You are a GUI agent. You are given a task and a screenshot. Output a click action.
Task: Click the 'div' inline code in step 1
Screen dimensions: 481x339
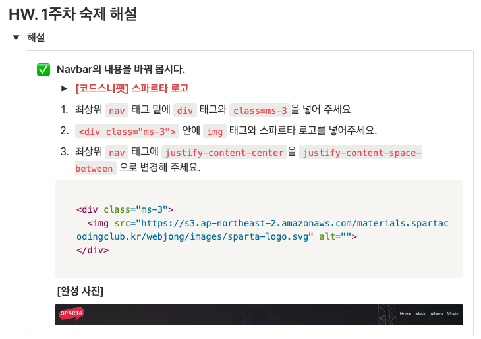(x=185, y=111)
